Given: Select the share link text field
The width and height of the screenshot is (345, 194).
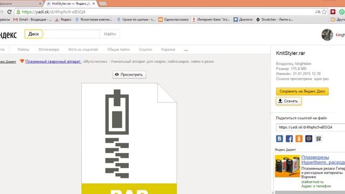Looking at the screenshot, I should (310, 127).
